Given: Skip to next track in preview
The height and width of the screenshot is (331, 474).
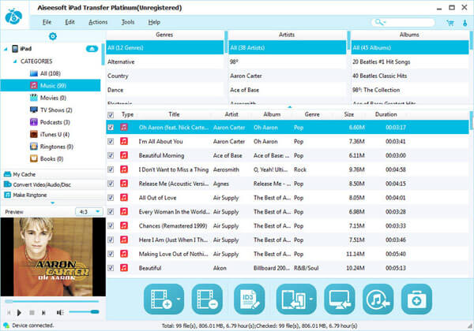Looking at the screenshot, I should click(x=43, y=313).
